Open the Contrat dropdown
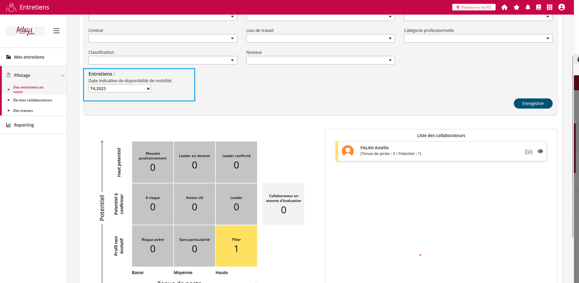Viewport: 579px width, 283px height. click(162, 38)
